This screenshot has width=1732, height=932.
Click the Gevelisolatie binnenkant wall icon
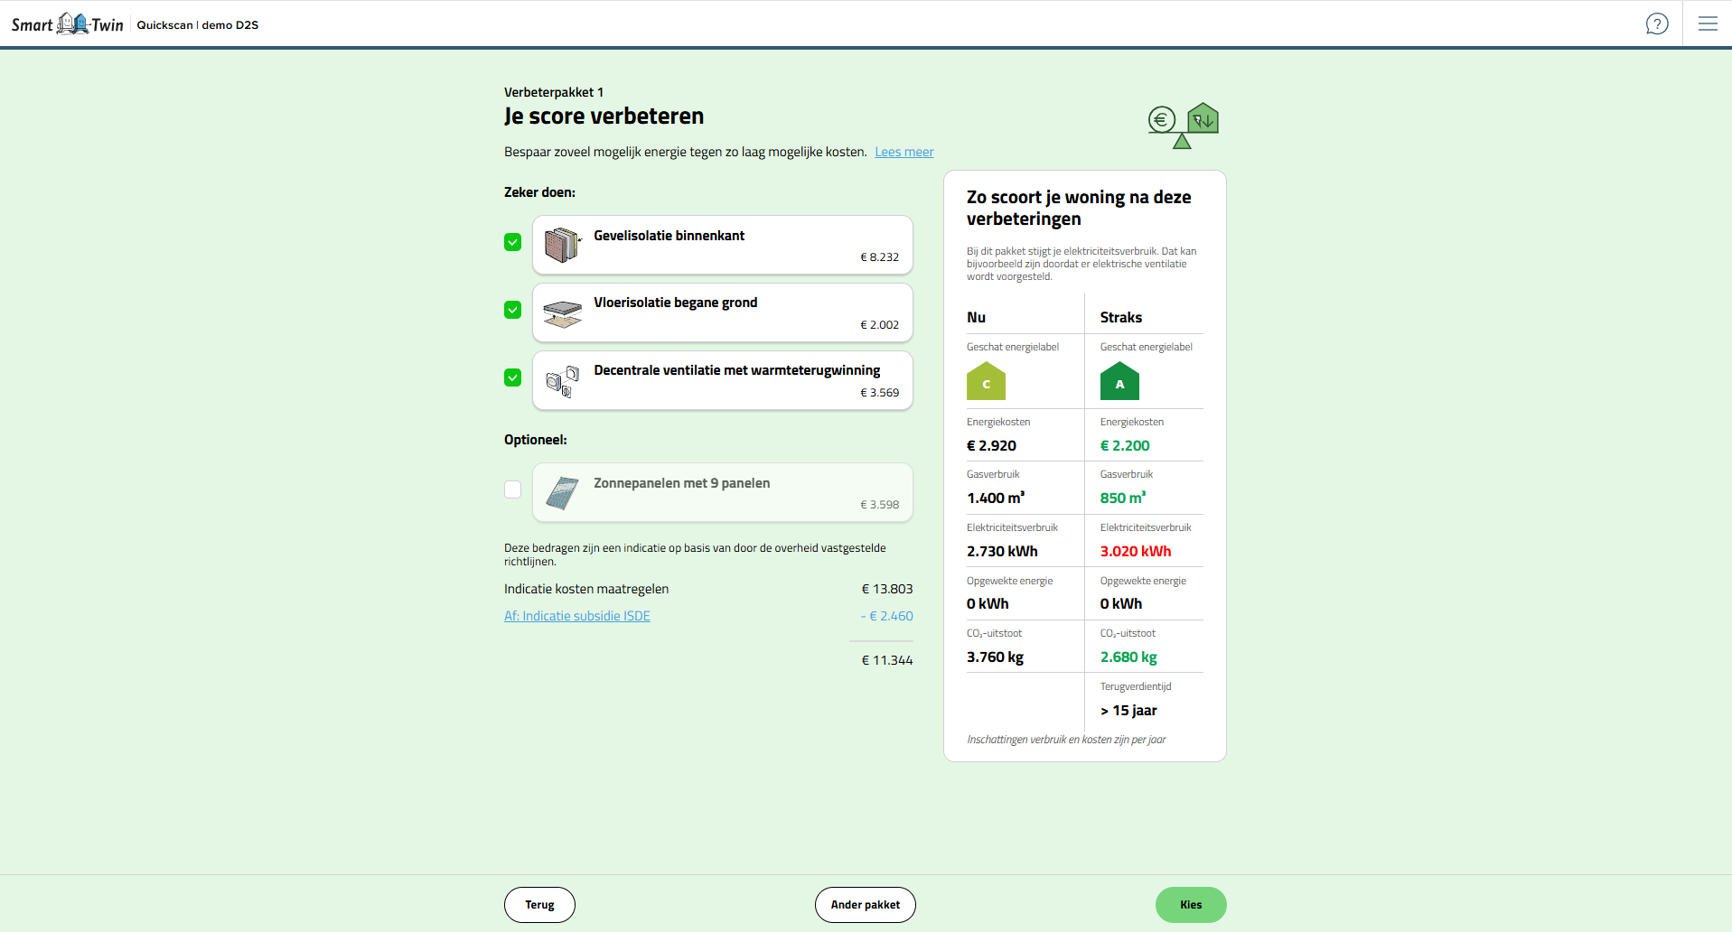tap(562, 245)
